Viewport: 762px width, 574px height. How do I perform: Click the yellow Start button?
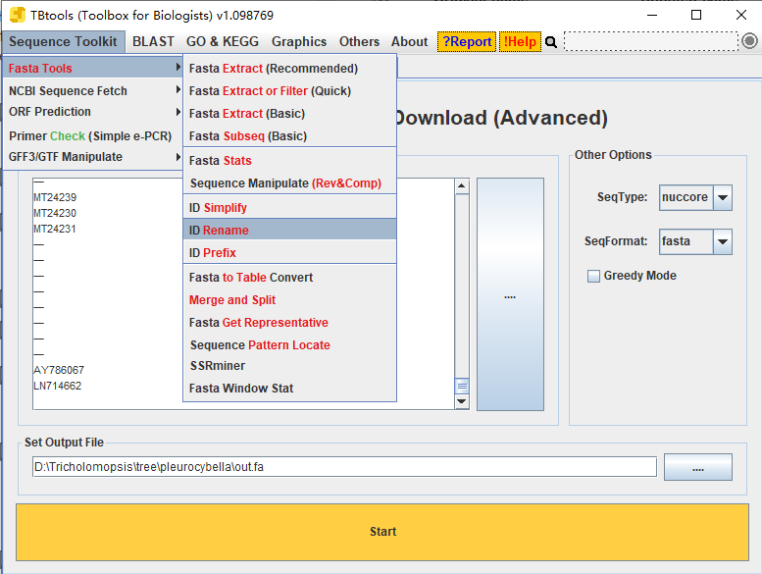(382, 532)
